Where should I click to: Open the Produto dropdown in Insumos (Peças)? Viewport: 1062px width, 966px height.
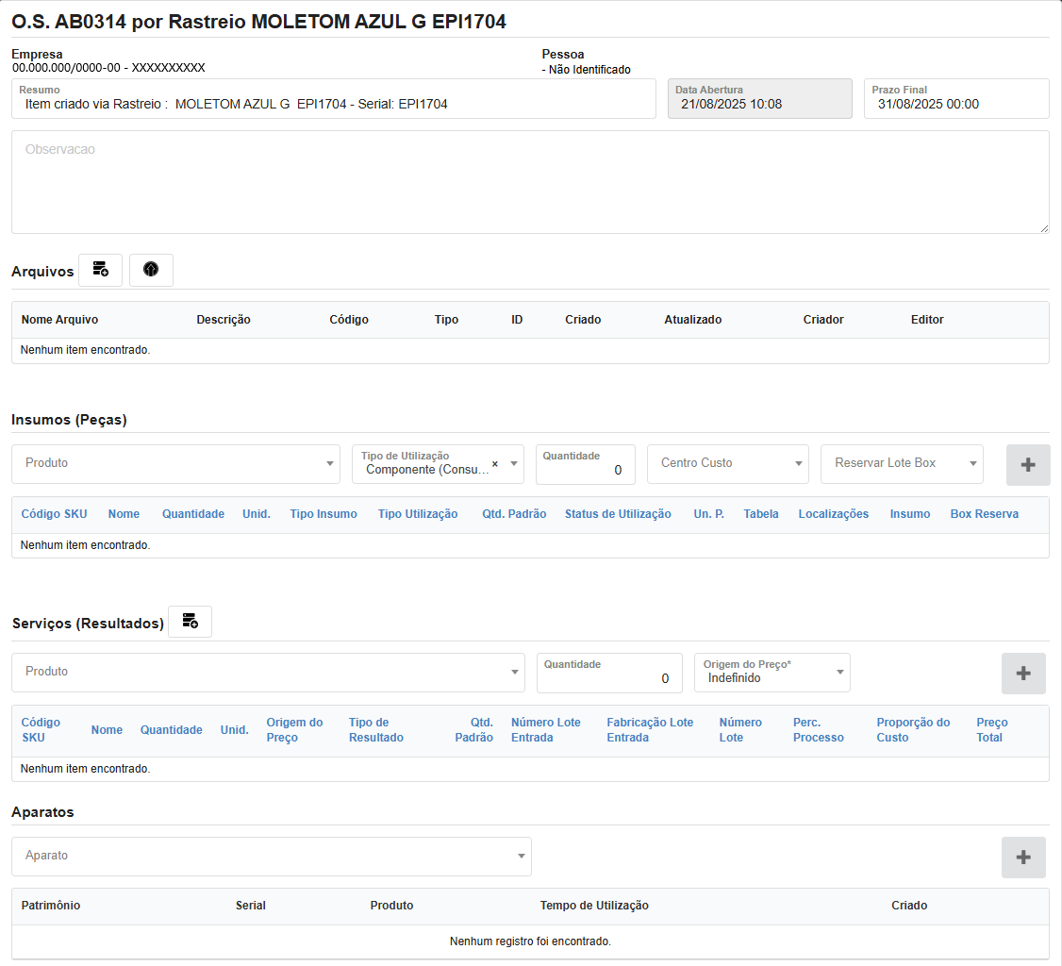tap(175, 464)
